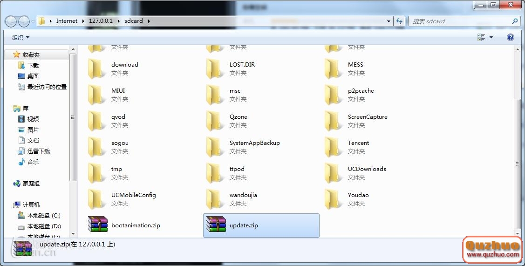Select the bootanimation.zip archive icon
The image size is (525, 266).
click(x=98, y=224)
